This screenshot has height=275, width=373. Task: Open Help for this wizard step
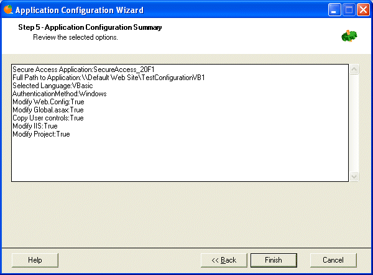tap(35, 260)
